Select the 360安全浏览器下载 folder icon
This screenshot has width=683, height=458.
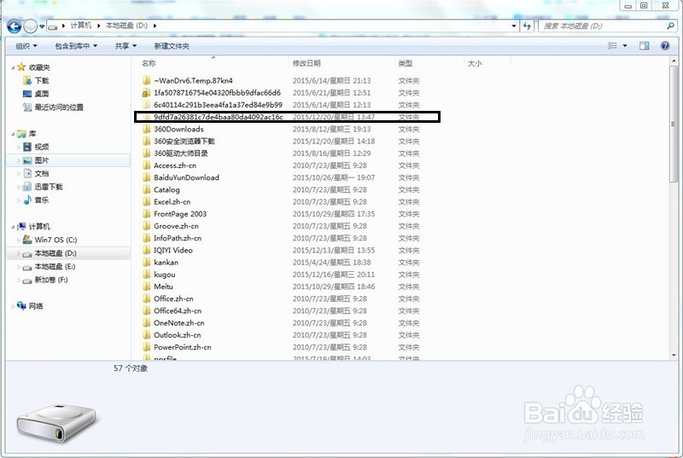pyautogui.click(x=146, y=142)
